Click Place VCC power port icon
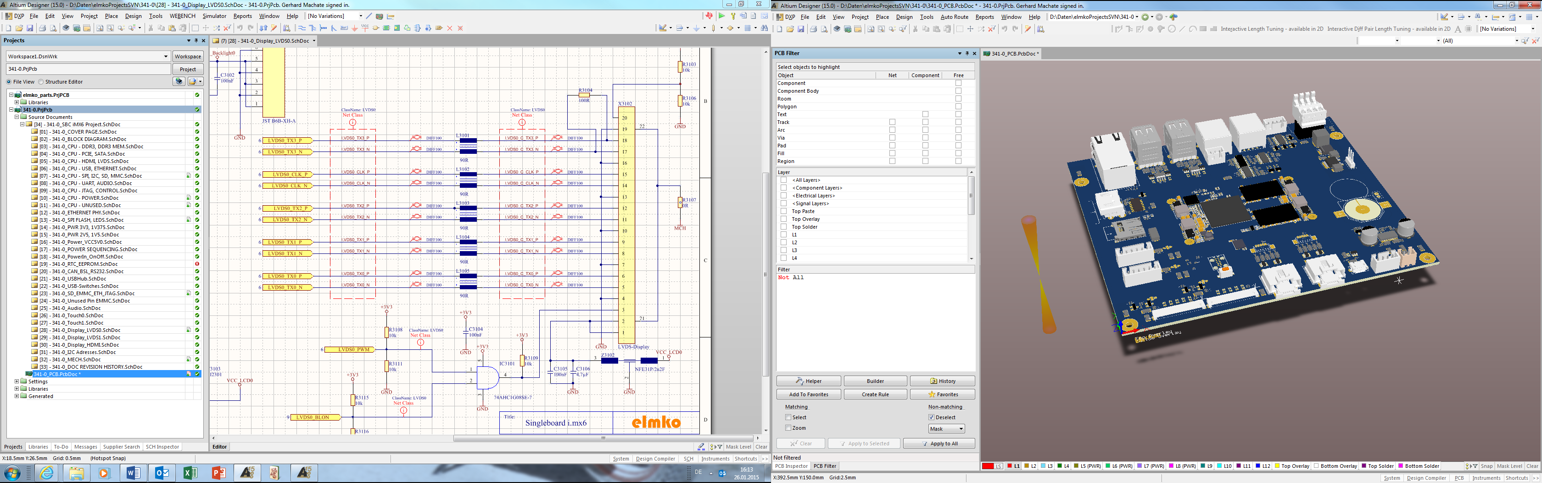 click(364, 28)
